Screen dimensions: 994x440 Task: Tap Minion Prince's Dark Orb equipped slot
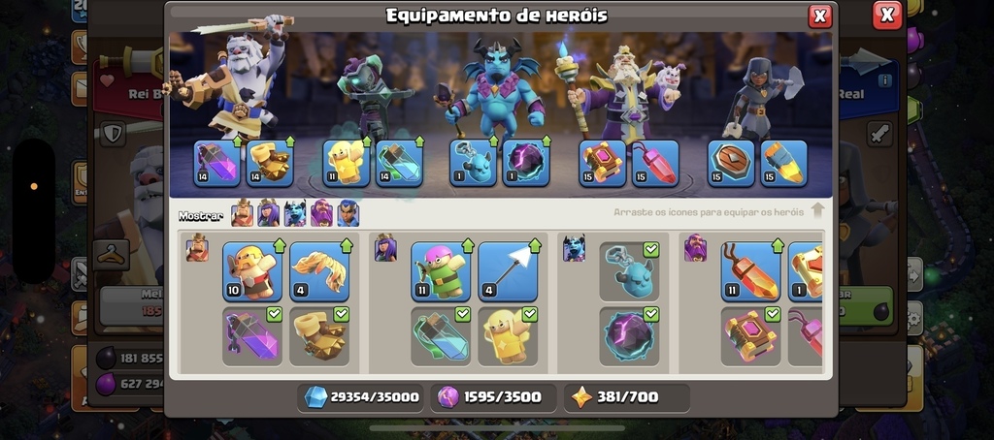coord(525,164)
